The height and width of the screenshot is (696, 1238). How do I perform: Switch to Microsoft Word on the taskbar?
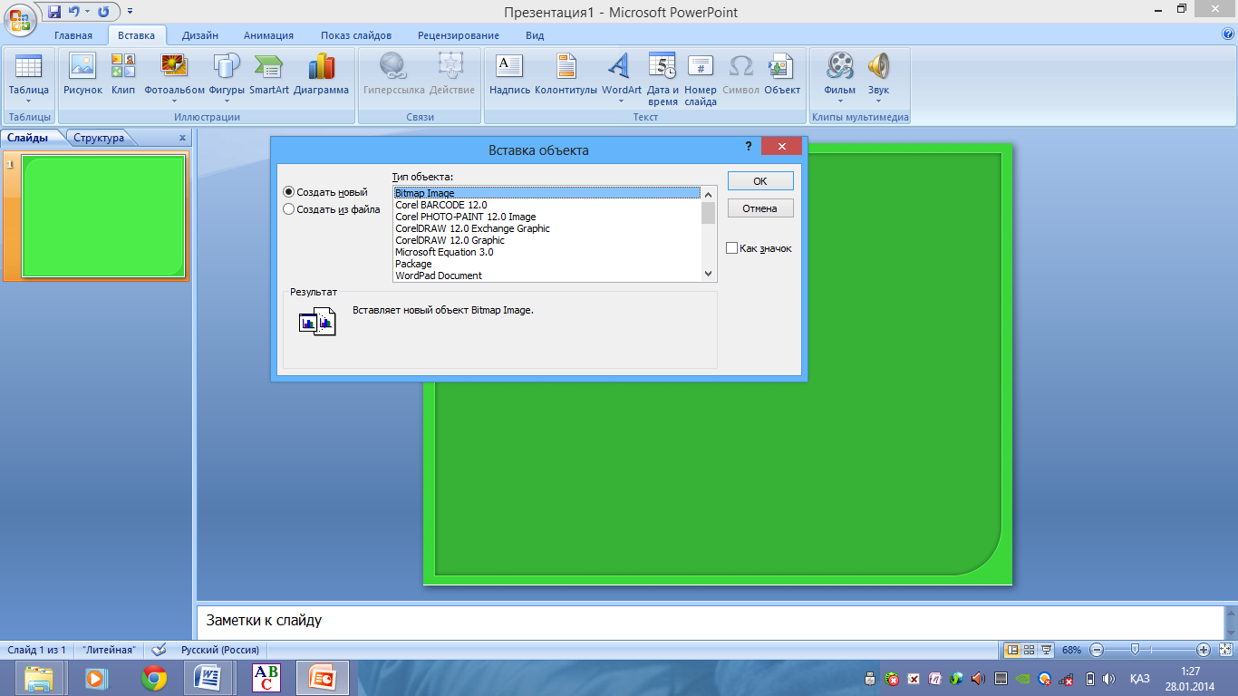(208, 678)
